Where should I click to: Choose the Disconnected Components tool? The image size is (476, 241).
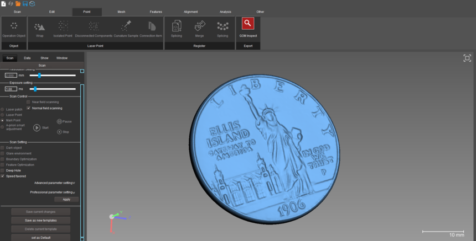click(94, 29)
